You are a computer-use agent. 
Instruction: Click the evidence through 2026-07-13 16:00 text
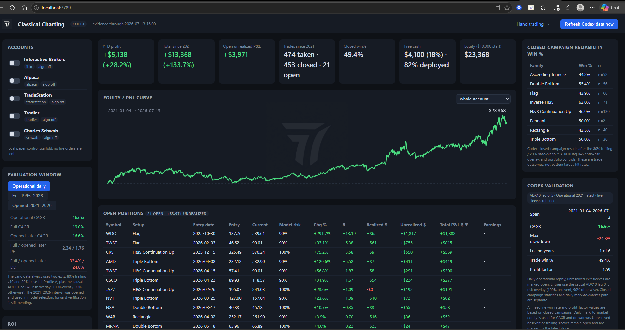coord(124,24)
